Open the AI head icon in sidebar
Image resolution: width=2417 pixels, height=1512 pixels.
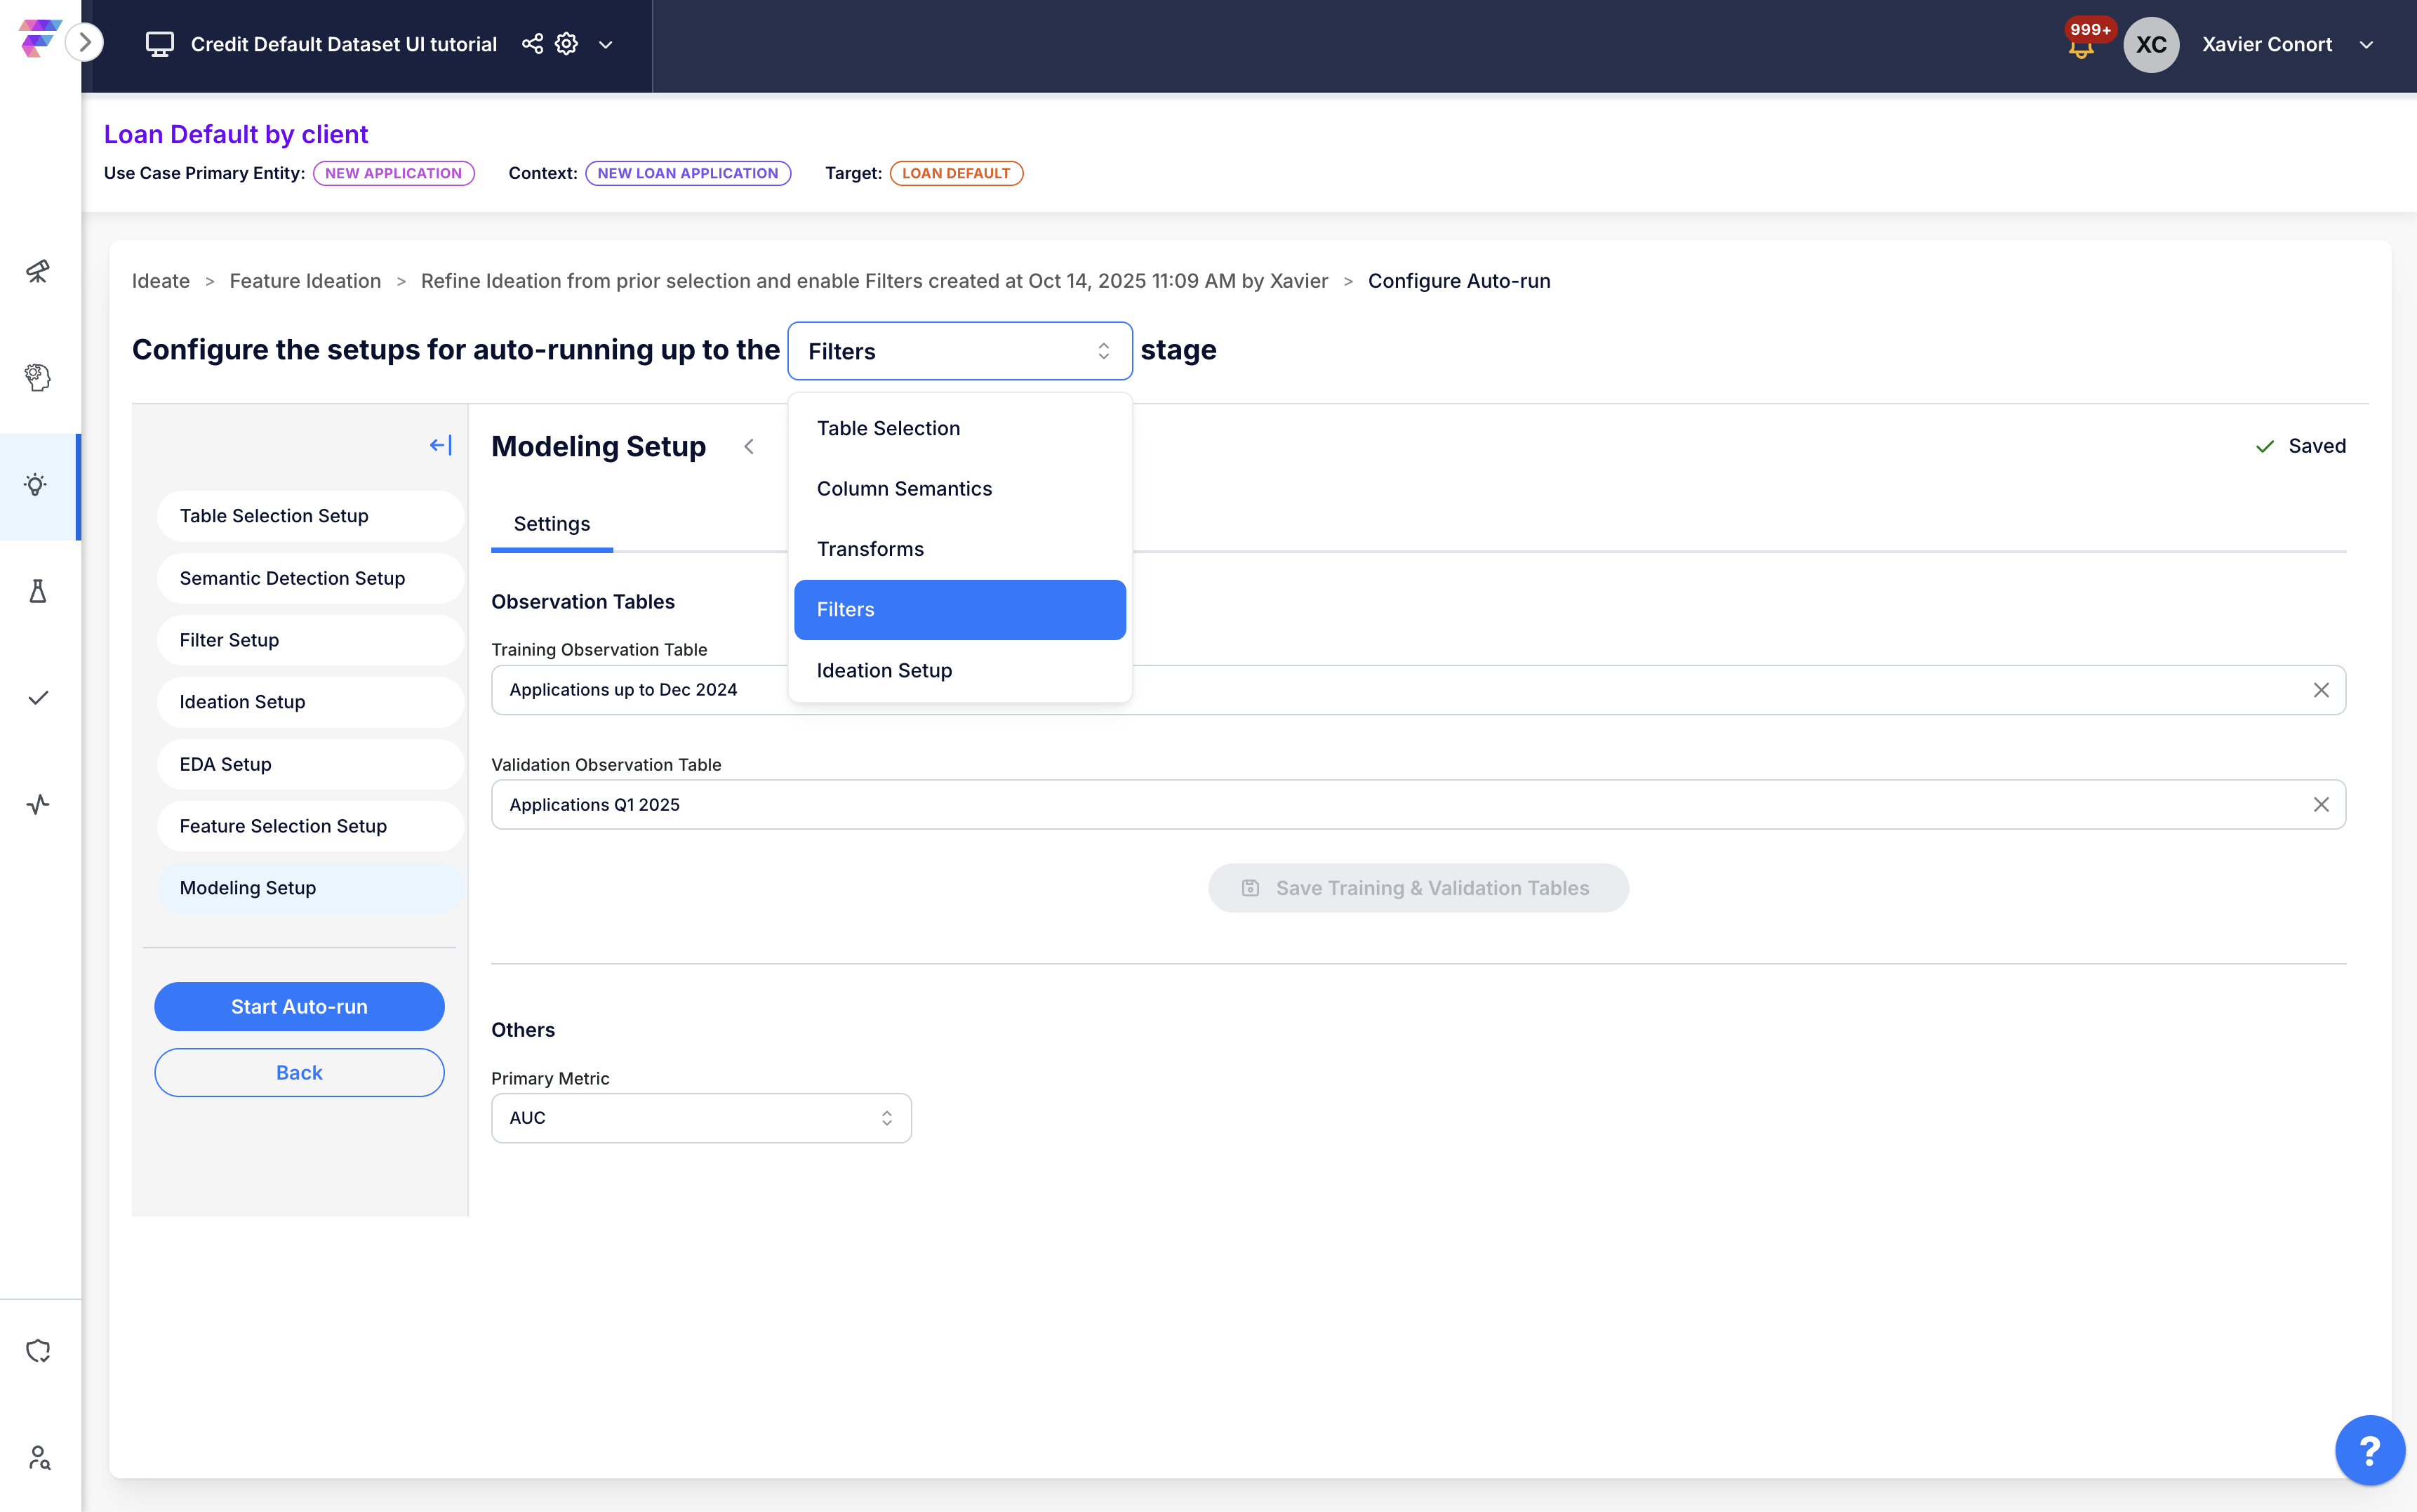coord(38,377)
